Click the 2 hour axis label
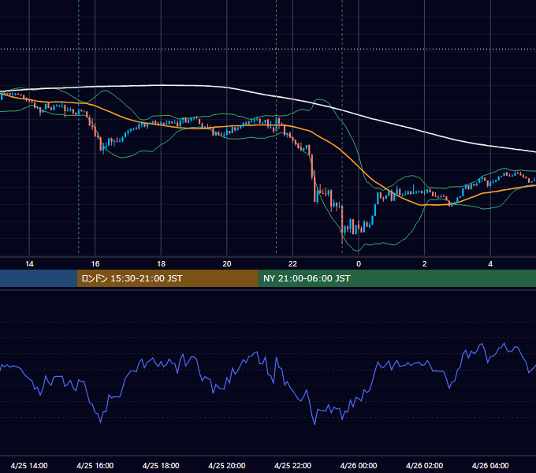The height and width of the screenshot is (473, 536). pyautogui.click(x=425, y=264)
